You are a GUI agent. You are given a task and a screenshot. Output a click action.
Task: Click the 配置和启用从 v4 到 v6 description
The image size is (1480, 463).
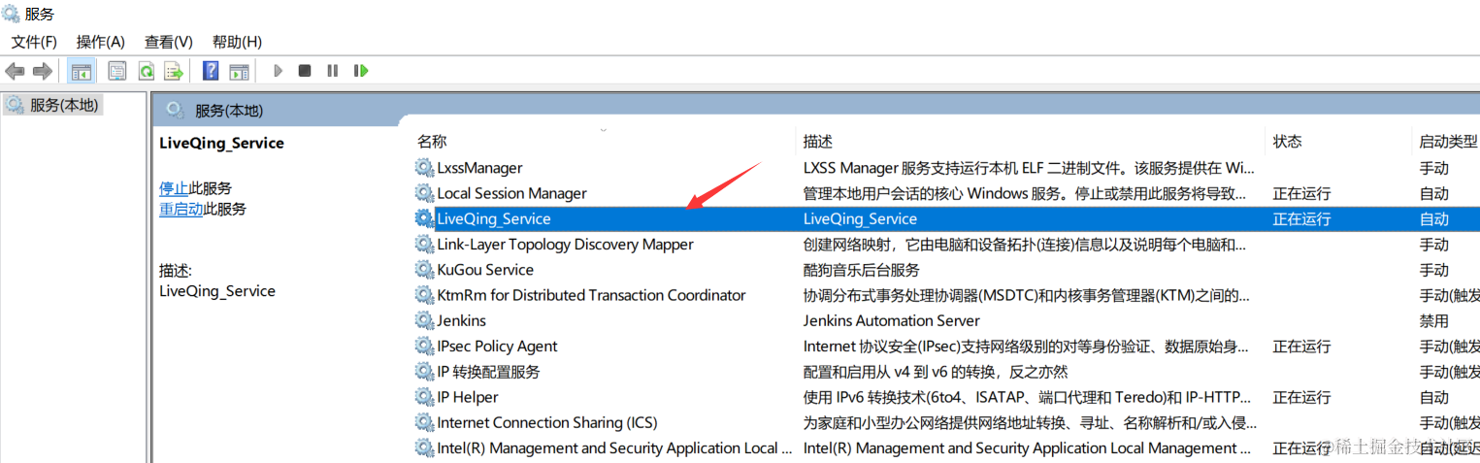click(x=936, y=372)
